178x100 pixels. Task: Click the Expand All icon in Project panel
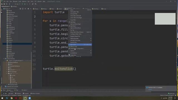click(23, 9)
